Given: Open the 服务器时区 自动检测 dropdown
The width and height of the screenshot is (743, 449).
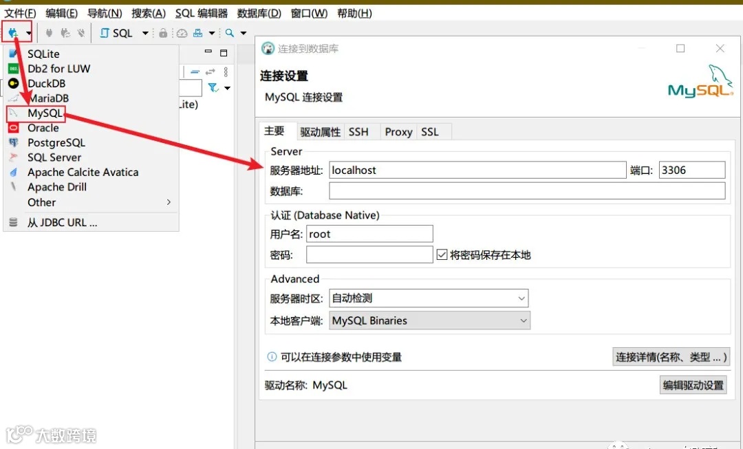Looking at the screenshot, I should point(429,298).
